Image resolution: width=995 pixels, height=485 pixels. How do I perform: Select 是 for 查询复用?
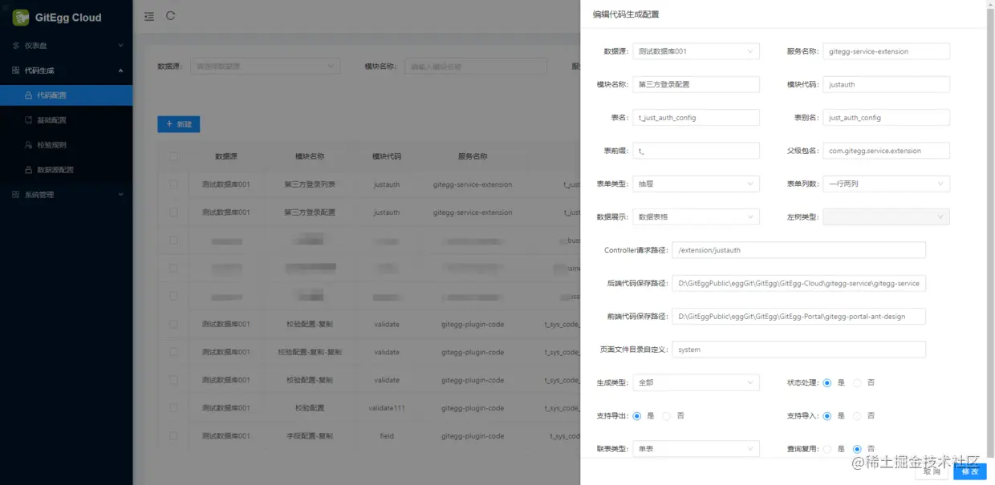coord(827,449)
